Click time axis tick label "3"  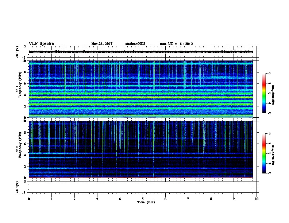(97, 199)
